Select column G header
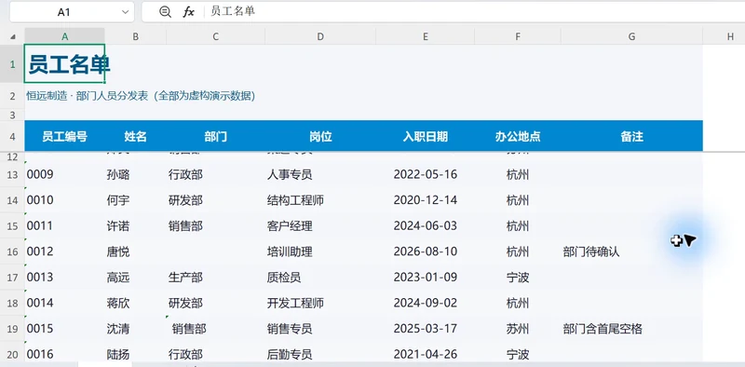 [631, 36]
